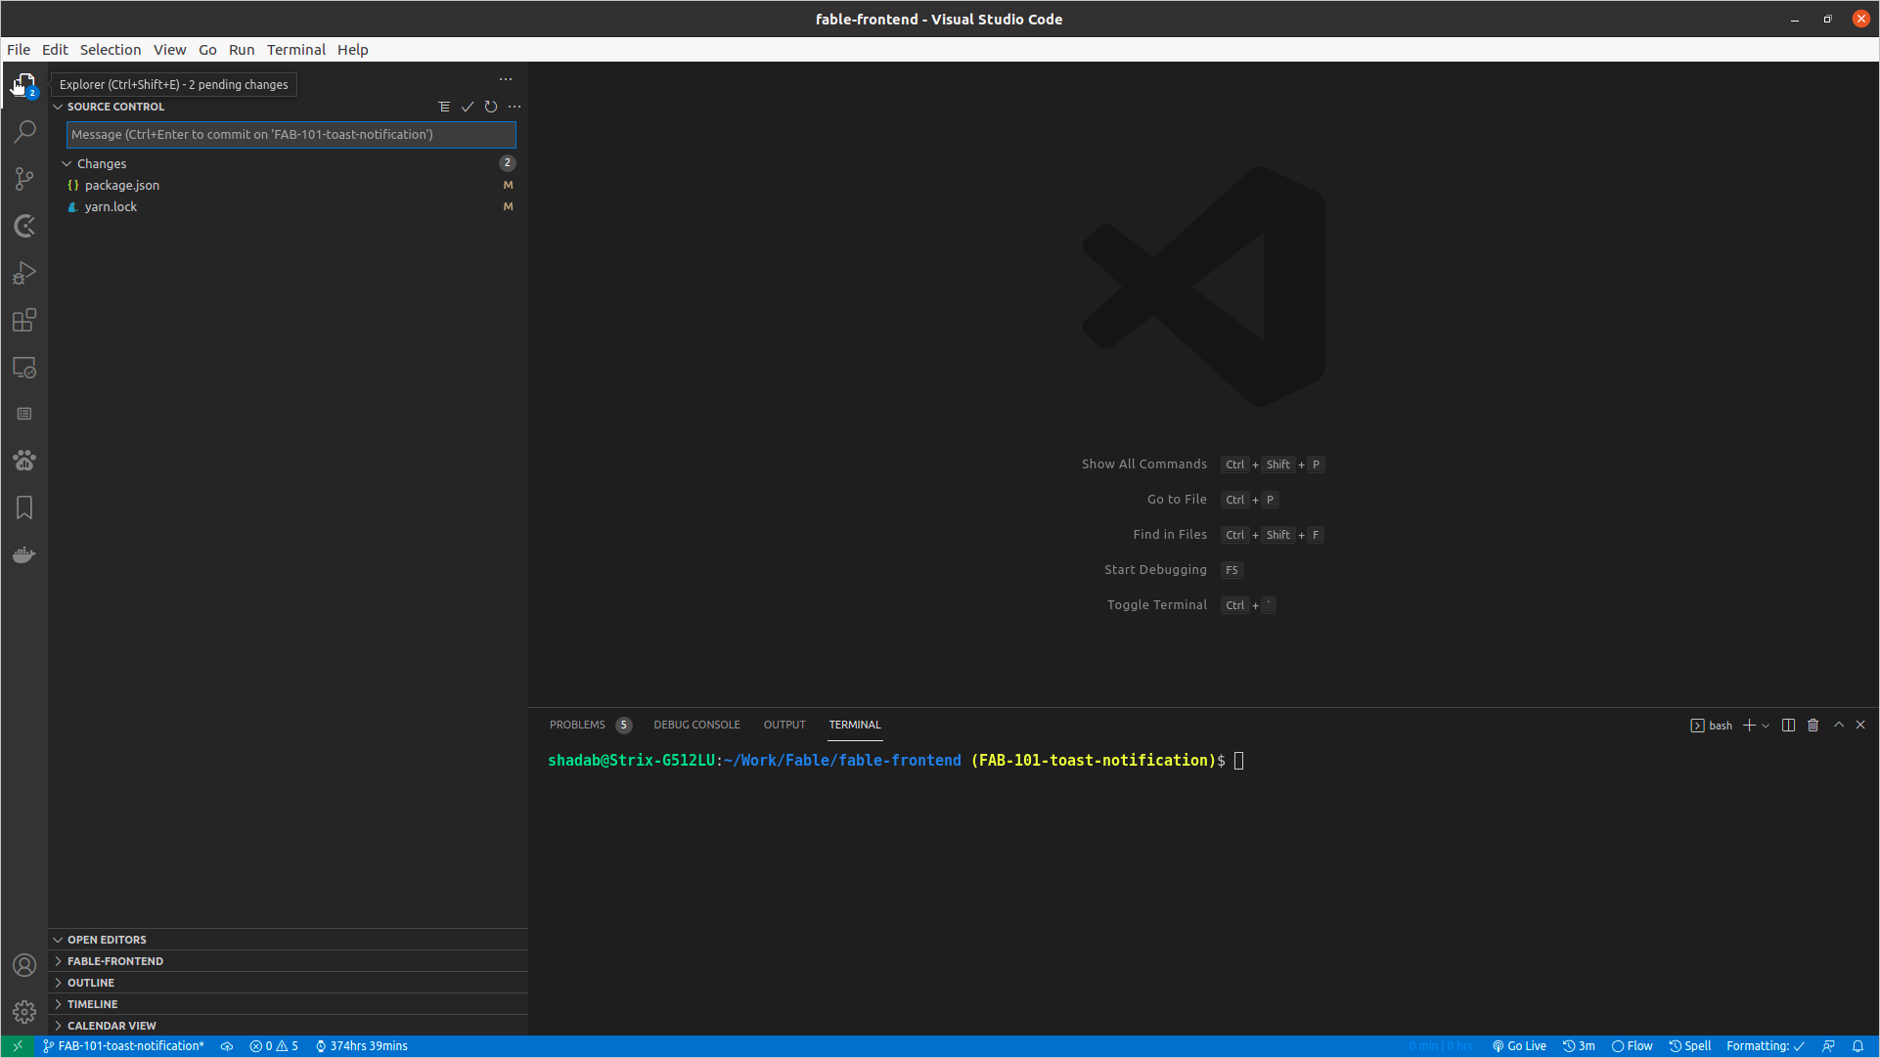Open the View menu
The width and height of the screenshot is (1880, 1058).
pyautogui.click(x=169, y=50)
